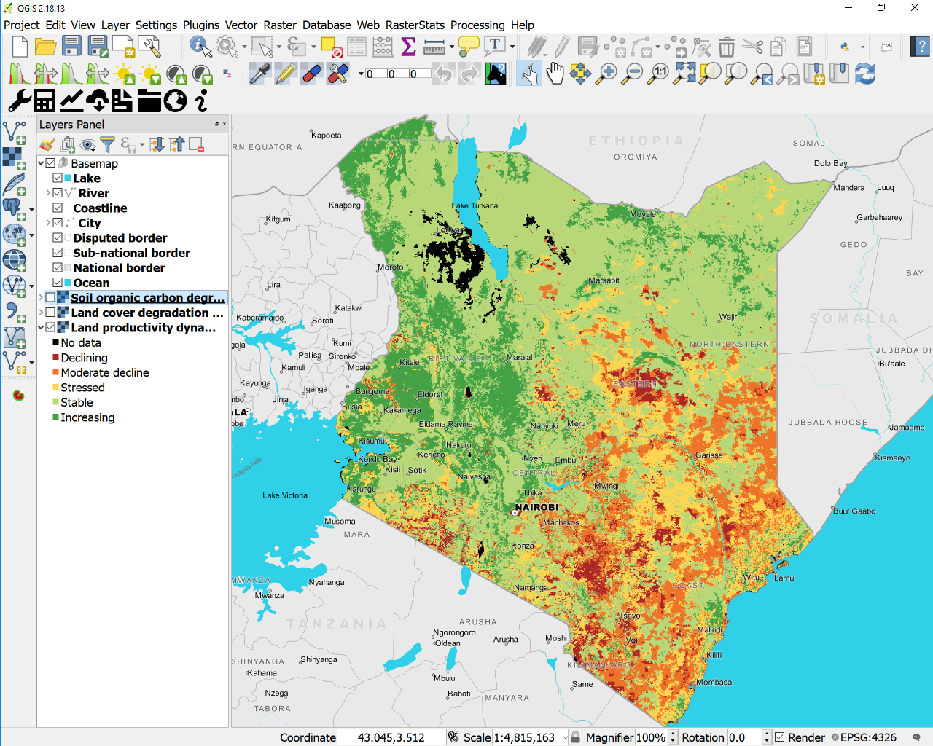Enable the Soil organic carbon layer checkbox
This screenshot has width=933, height=746.
tap(50, 297)
